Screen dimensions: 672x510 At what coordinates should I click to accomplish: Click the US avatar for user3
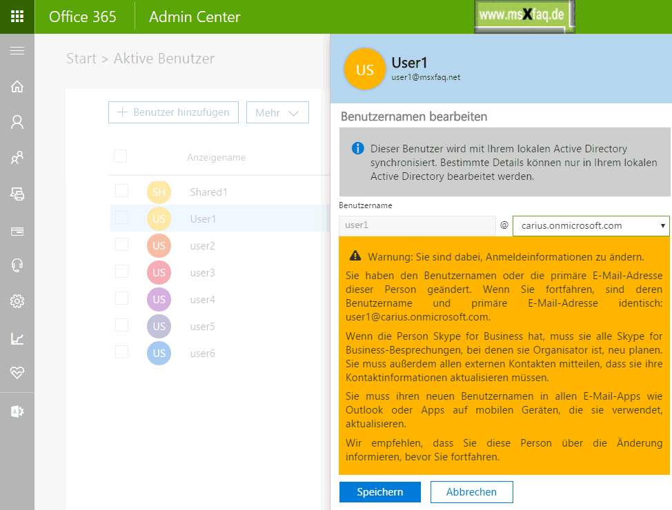pos(159,273)
